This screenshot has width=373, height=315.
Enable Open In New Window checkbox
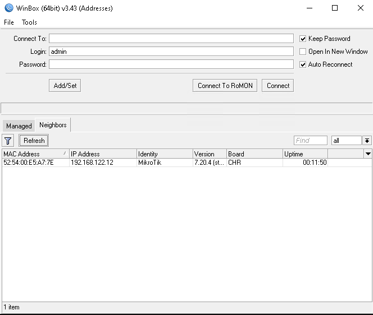[303, 52]
